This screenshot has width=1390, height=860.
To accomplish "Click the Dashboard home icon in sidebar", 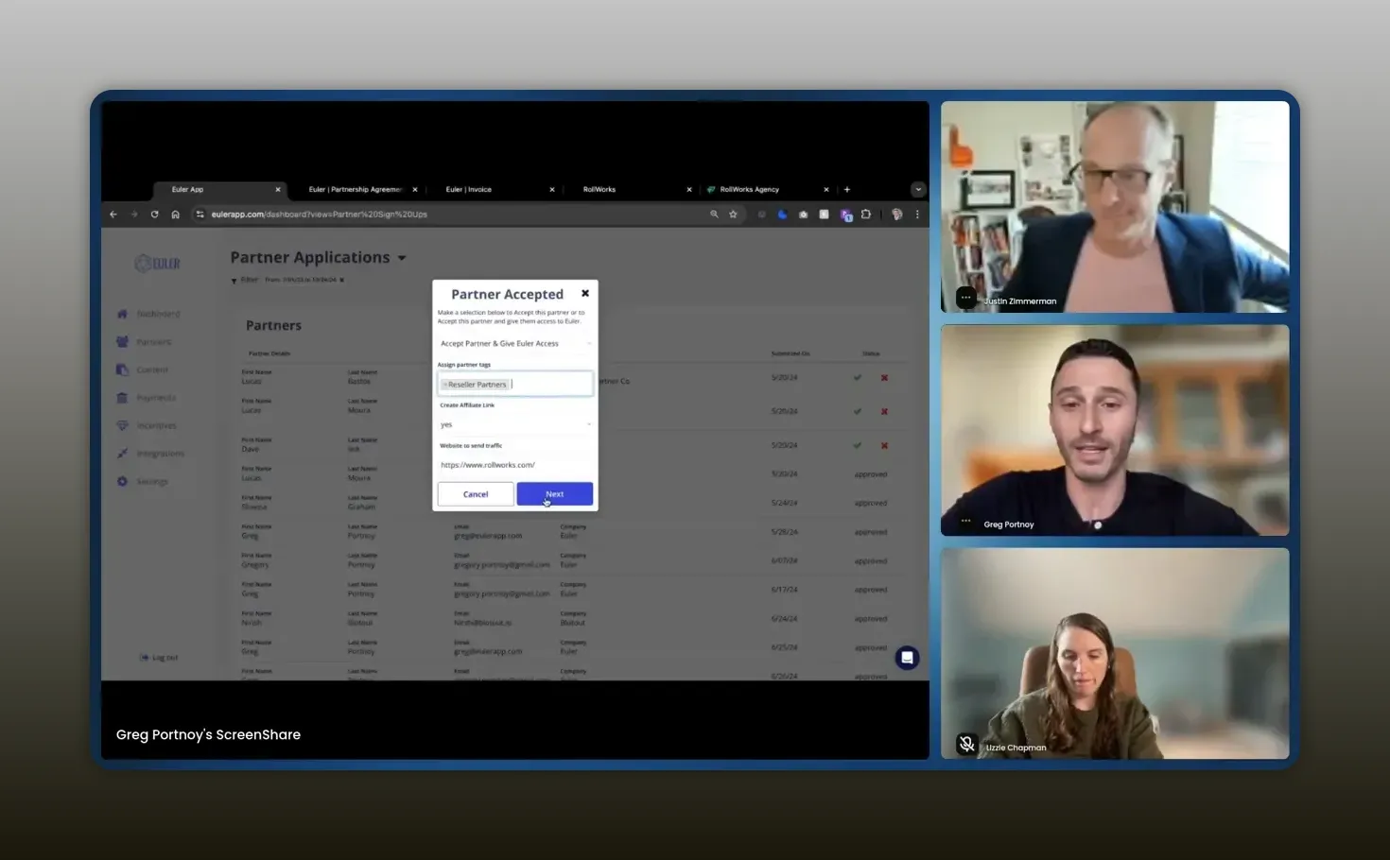I will click(x=122, y=314).
